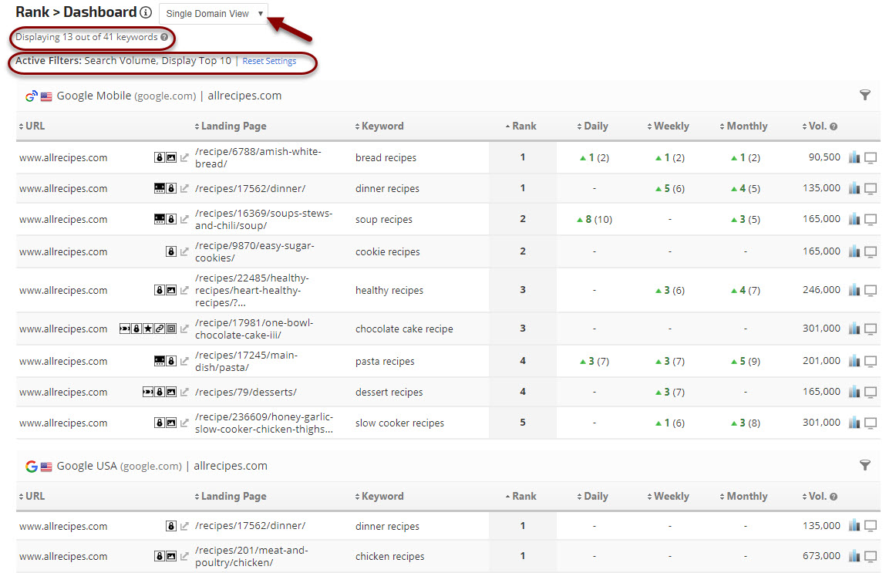Open SERP snapshot icon for cookie recipes row

(x=871, y=251)
